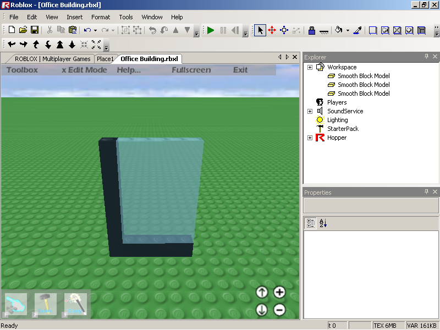Screen dimensions: 440x330
Task: Click the Save floppy disk icon
Action: tap(34, 30)
